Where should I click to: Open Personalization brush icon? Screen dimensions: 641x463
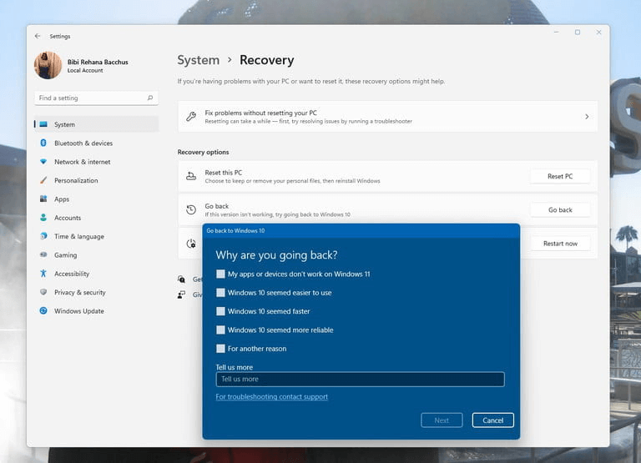(x=43, y=180)
